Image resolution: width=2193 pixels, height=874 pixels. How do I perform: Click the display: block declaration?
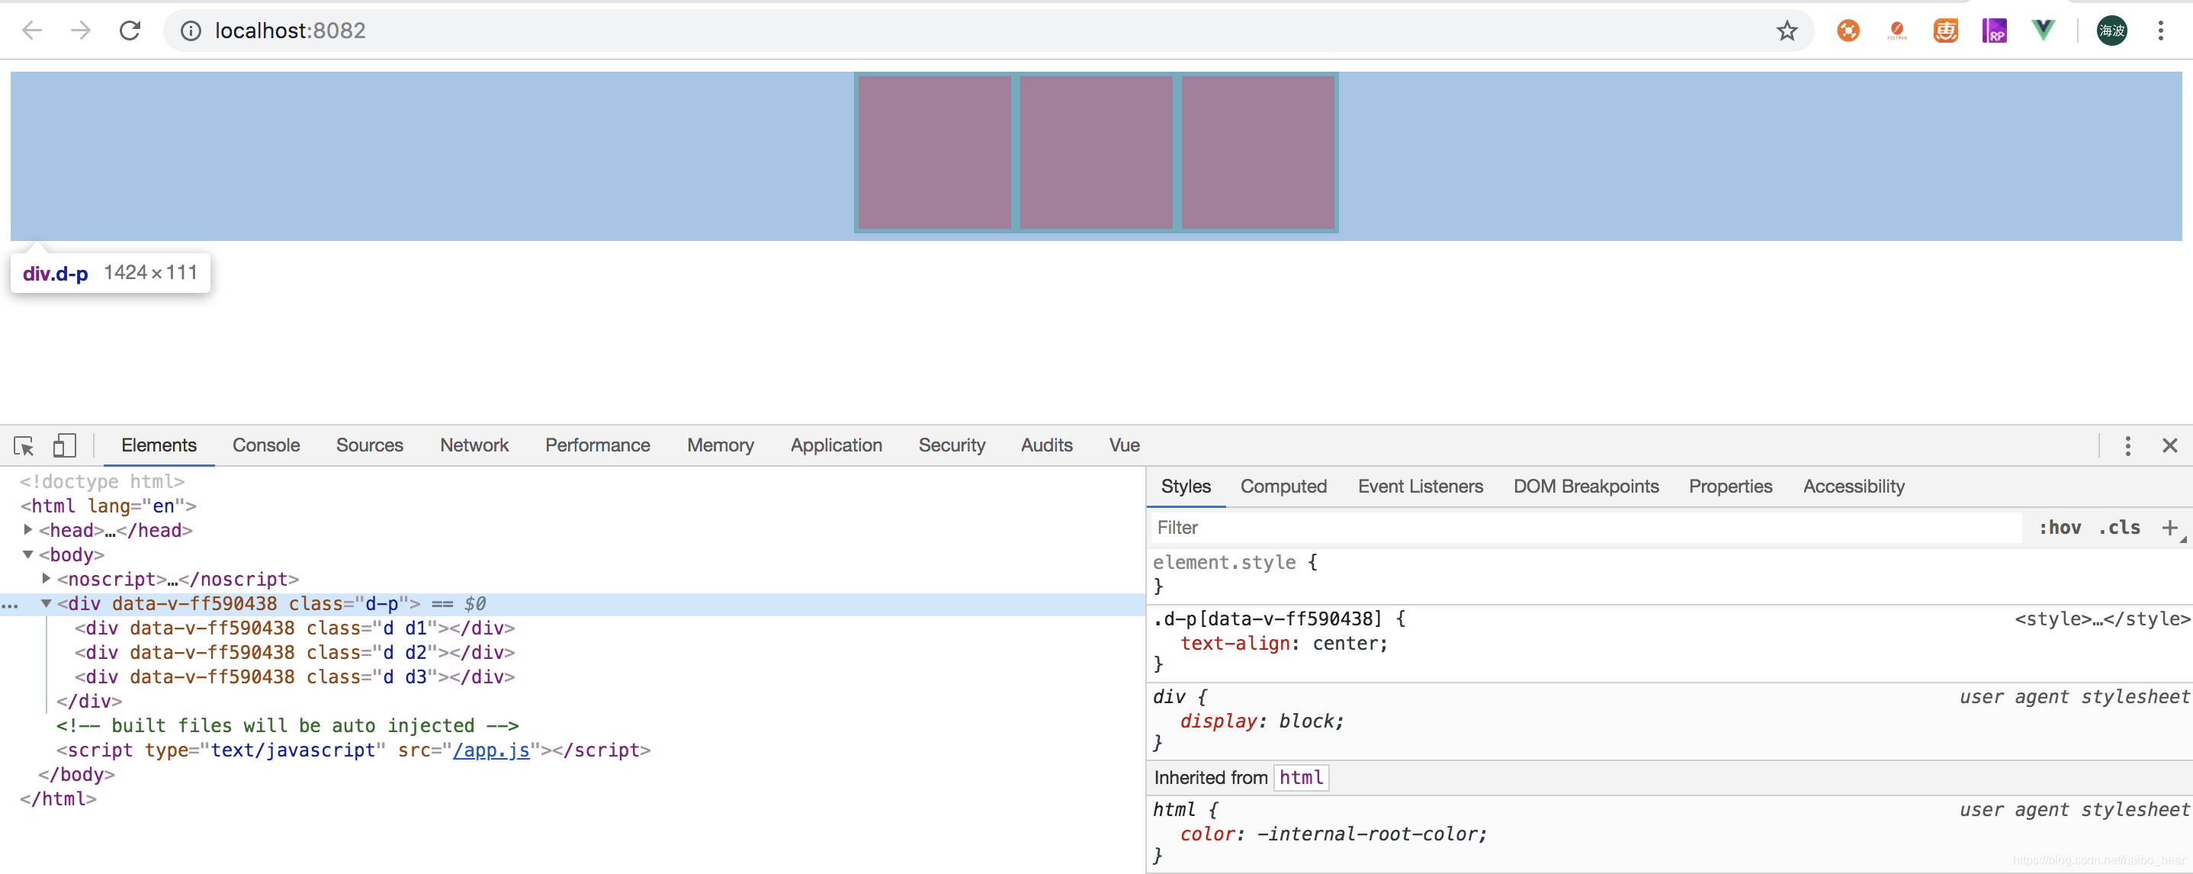tap(1260, 721)
